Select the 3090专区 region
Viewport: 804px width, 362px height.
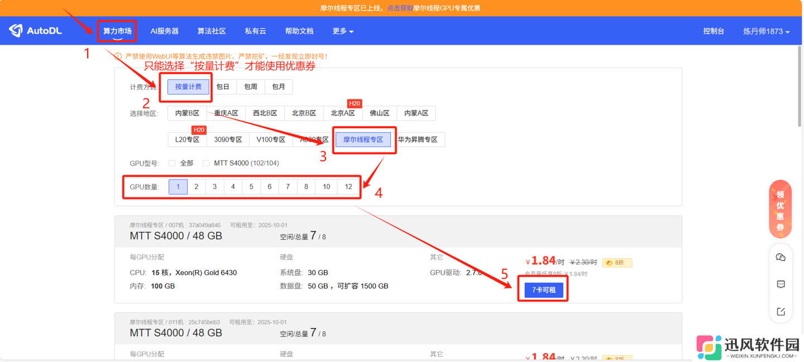[x=228, y=139]
